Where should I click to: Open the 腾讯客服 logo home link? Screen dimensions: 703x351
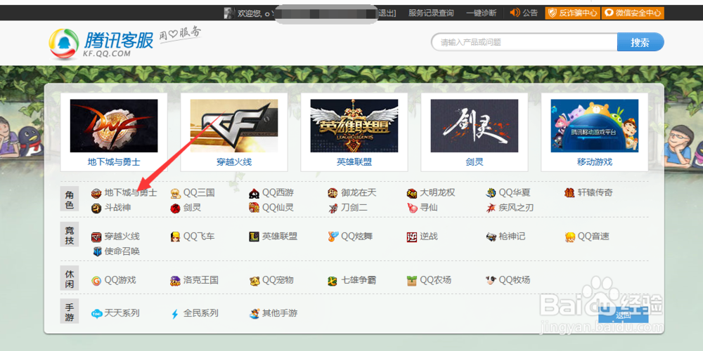pos(101,44)
